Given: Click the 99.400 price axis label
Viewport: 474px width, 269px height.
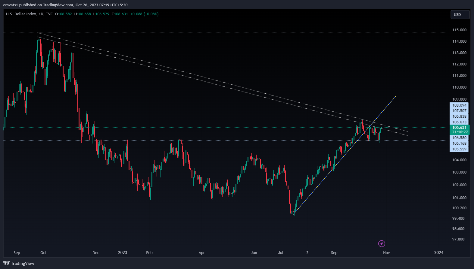Looking at the screenshot, I should click(x=458, y=218).
